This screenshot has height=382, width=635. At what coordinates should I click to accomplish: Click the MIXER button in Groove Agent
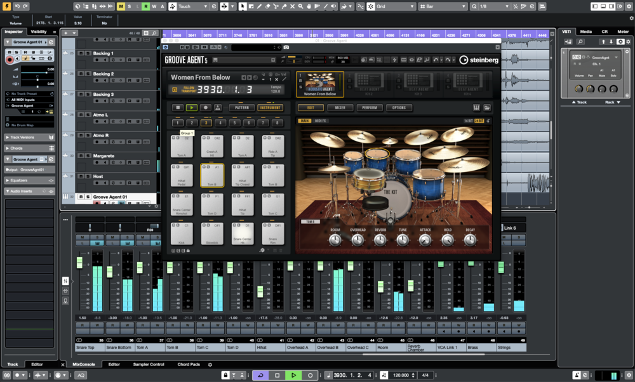[x=340, y=107]
